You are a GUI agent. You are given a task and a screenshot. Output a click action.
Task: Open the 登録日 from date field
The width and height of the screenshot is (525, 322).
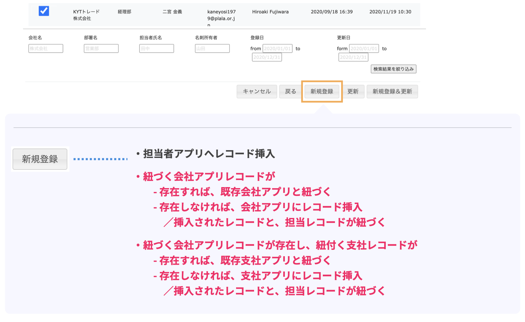tap(277, 48)
